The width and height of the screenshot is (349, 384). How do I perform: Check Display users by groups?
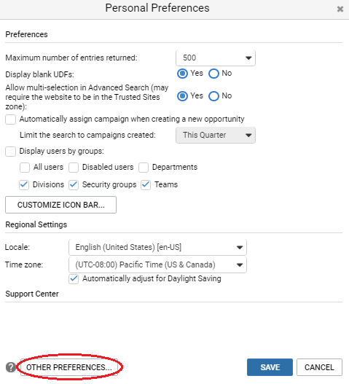10,152
